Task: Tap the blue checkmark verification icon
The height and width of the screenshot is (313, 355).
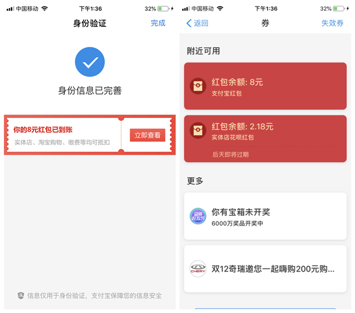Action: (90, 62)
